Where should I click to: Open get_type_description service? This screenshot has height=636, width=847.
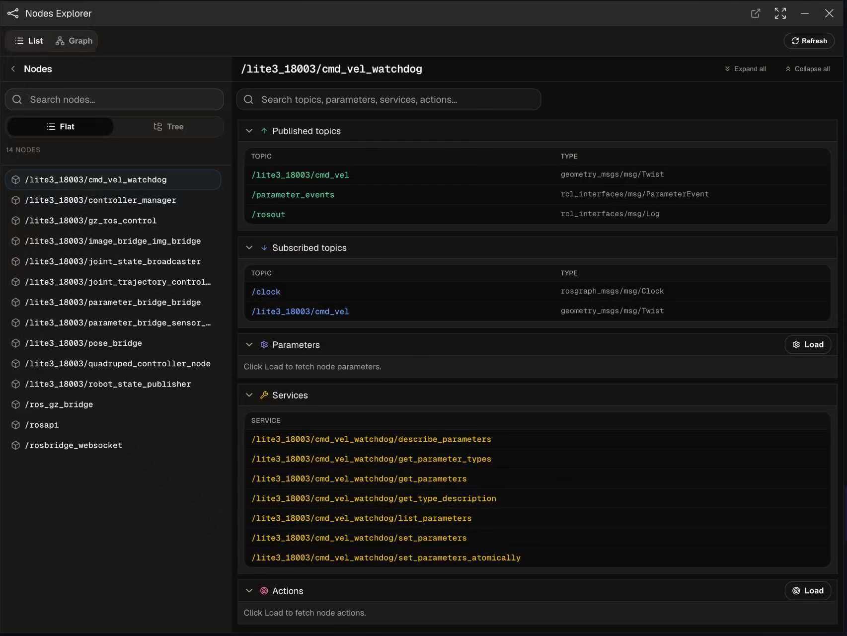click(374, 498)
